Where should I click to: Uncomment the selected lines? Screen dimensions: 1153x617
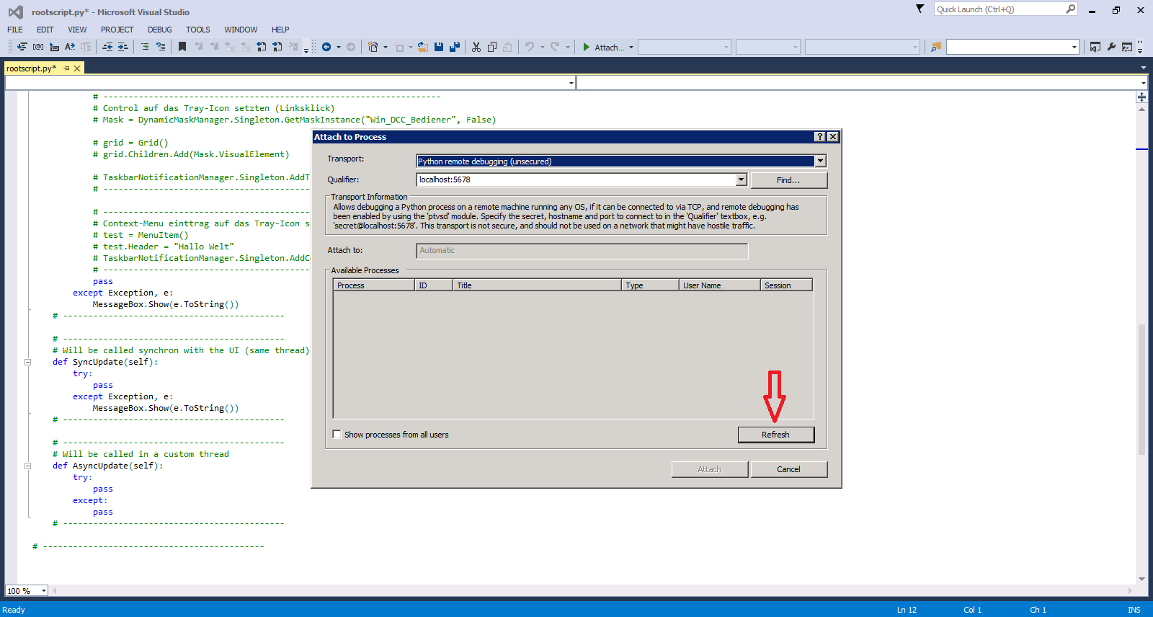(161, 47)
